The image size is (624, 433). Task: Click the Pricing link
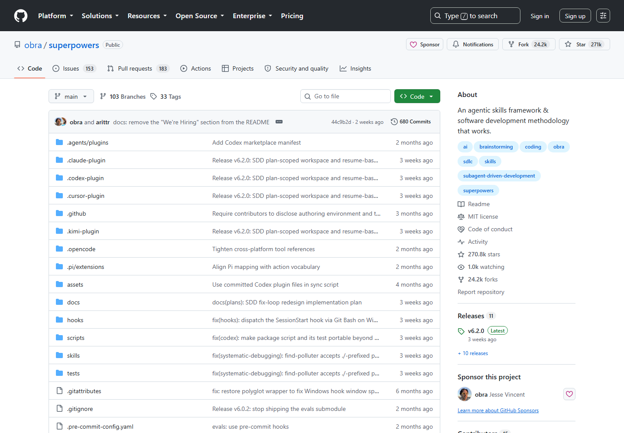pos(292,16)
